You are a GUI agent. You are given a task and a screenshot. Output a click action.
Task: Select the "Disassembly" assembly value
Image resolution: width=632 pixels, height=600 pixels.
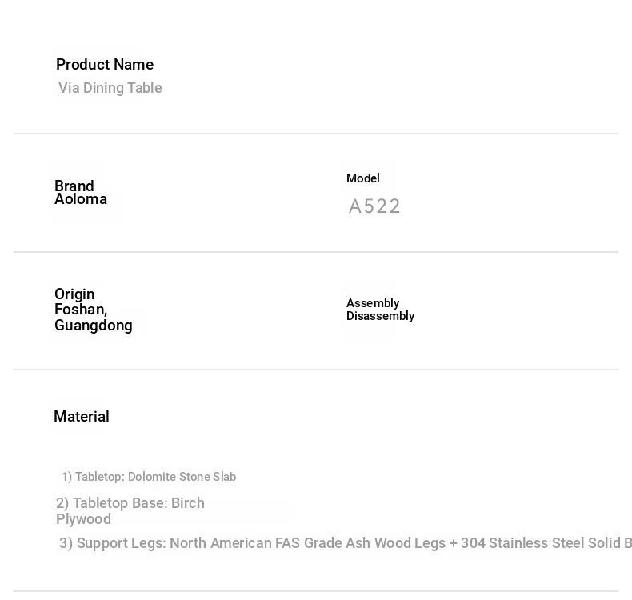(381, 316)
